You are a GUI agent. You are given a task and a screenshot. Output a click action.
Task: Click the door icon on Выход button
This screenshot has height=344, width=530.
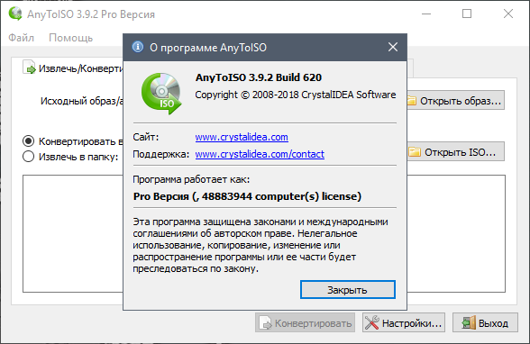point(469,322)
